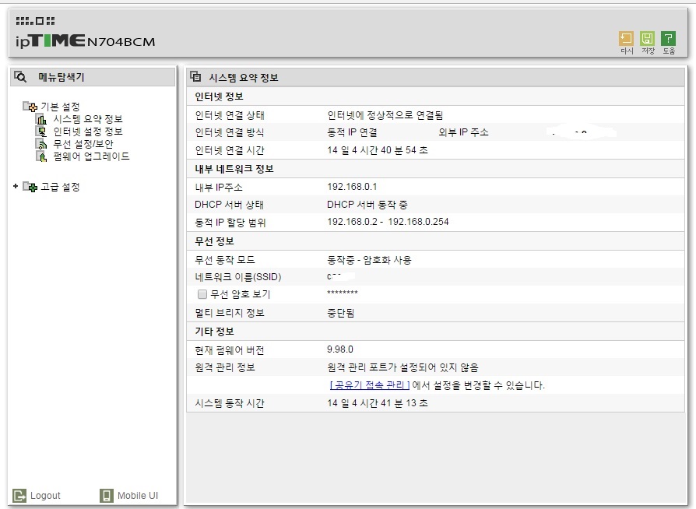Click the 시스템 요약 정보 tree icon
696x509 pixels.
coord(41,119)
